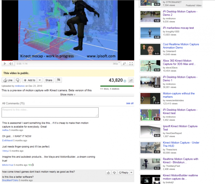This screenshot has width=215, height=184.
Task: Click thumbs-up icon beside 18 votes
Action: point(32,165)
